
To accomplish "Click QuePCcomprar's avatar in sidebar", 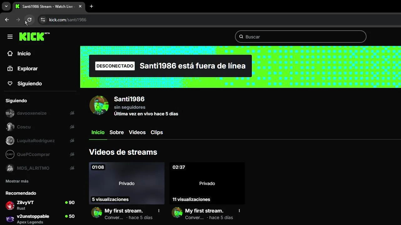I will 10,154.
